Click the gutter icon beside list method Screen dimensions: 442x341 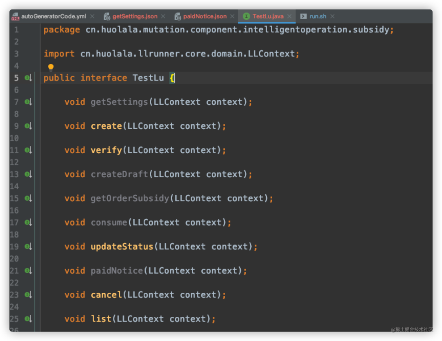point(28,319)
